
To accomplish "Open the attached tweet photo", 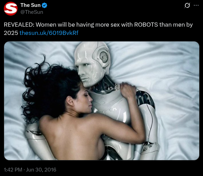I will (x=102, y=101).
